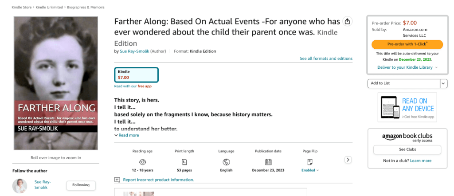Click the reading age eye icon
Viewport: 454px width, 196px height.
(x=142, y=162)
